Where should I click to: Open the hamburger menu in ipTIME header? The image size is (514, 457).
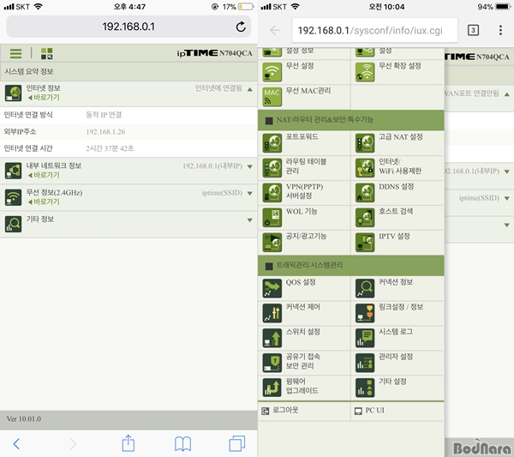(15, 53)
